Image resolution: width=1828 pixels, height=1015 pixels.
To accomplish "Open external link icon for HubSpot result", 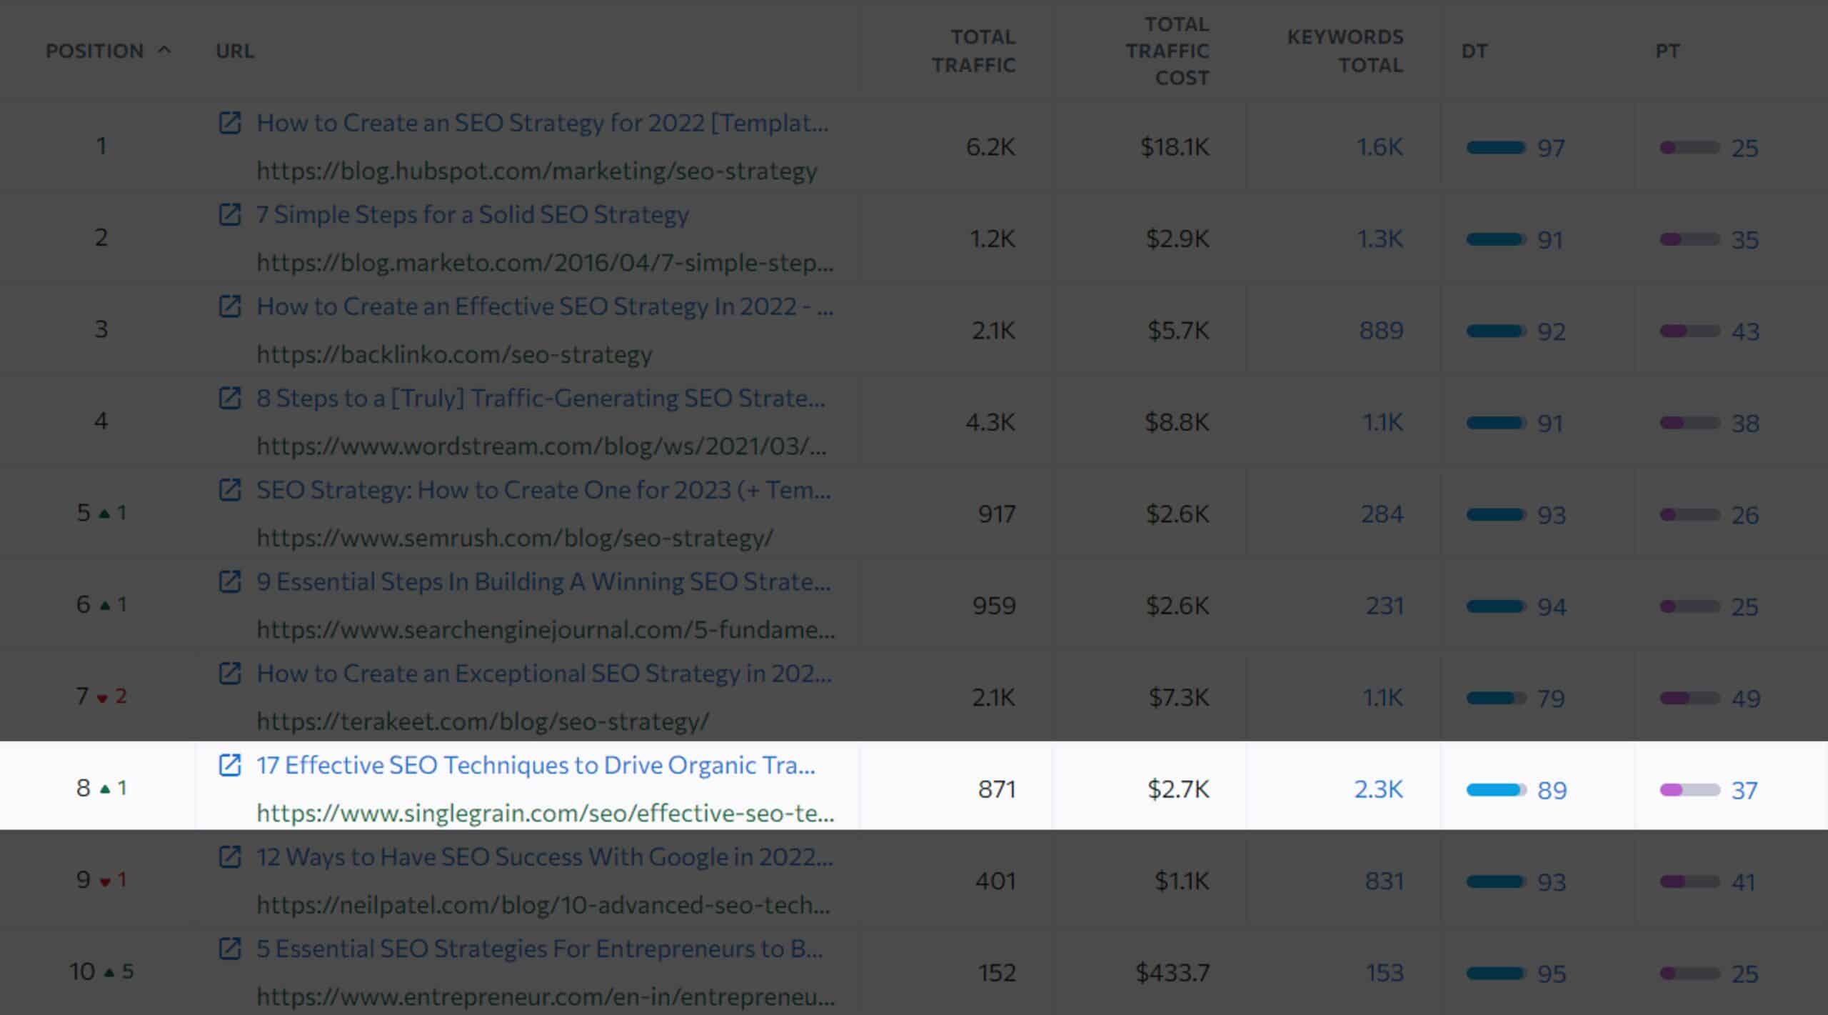I will coord(229,123).
